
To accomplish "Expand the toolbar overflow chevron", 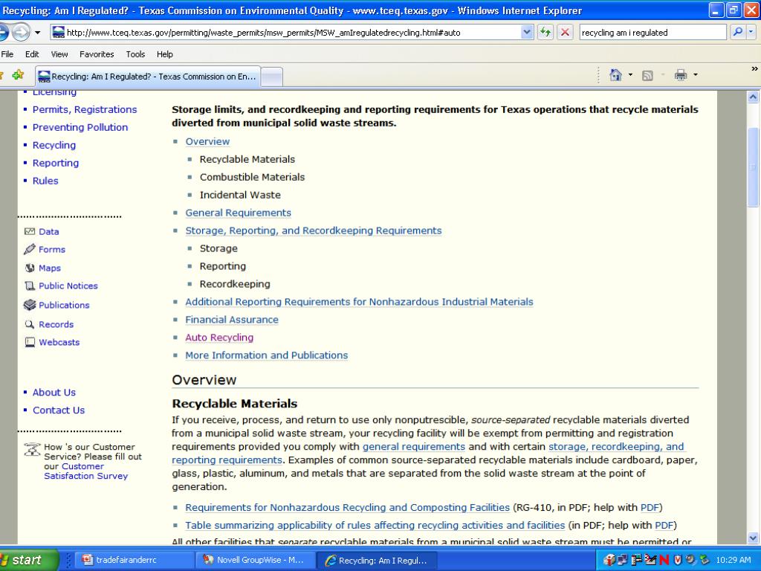I will [754, 69].
